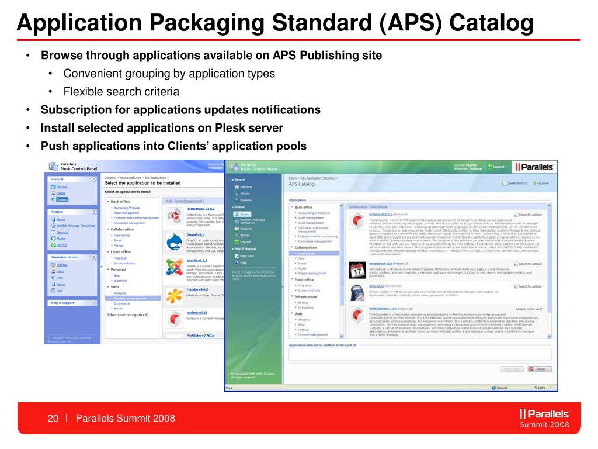
Task: Follow Site Application Packages breadcrumb in green window
Action: pos(318,178)
